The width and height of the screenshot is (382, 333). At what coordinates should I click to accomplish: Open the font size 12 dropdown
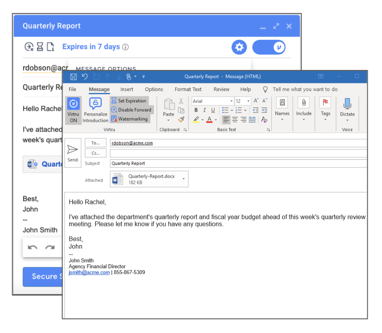[248, 101]
